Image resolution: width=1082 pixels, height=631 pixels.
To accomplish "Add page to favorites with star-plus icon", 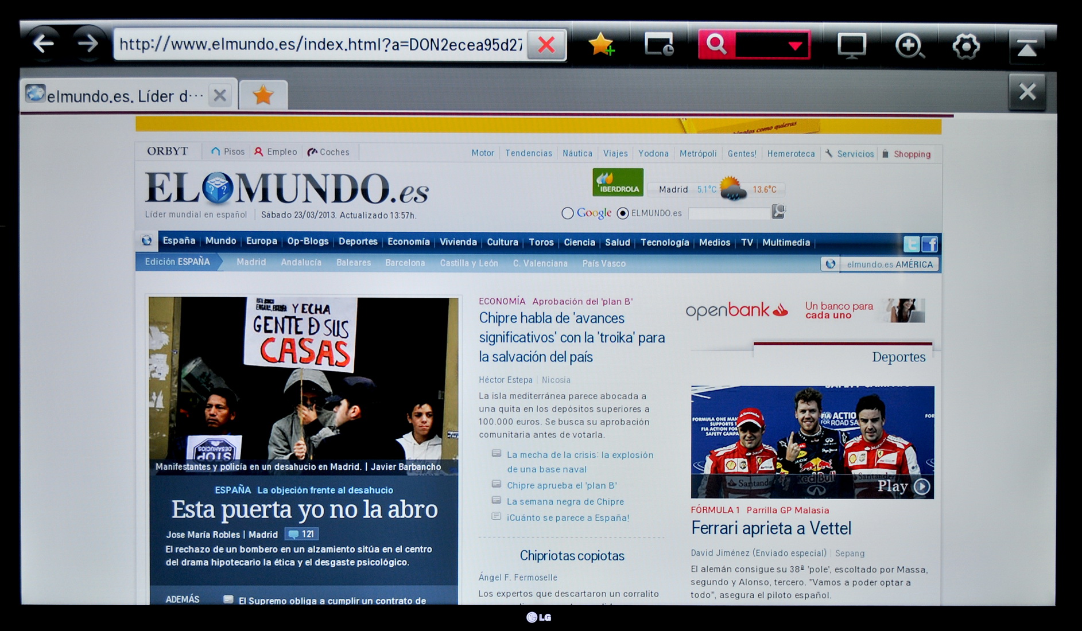I will click(x=601, y=45).
